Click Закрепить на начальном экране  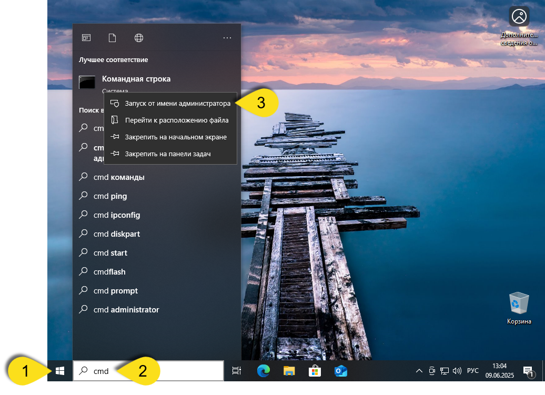[x=171, y=137]
